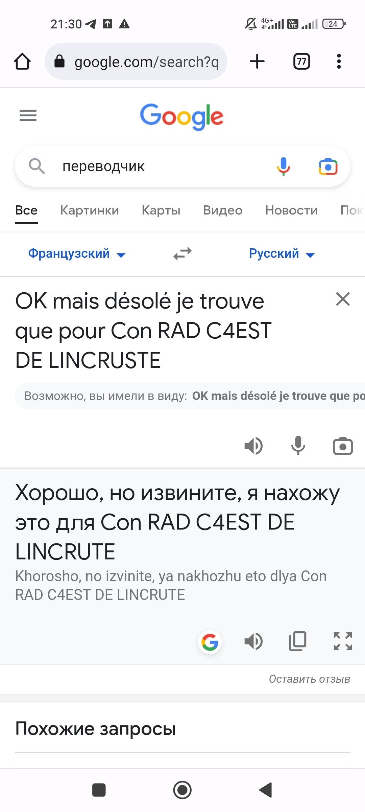This screenshot has width=365, height=812.
Task: Expand the translation to fullscreen
Action: (343, 641)
